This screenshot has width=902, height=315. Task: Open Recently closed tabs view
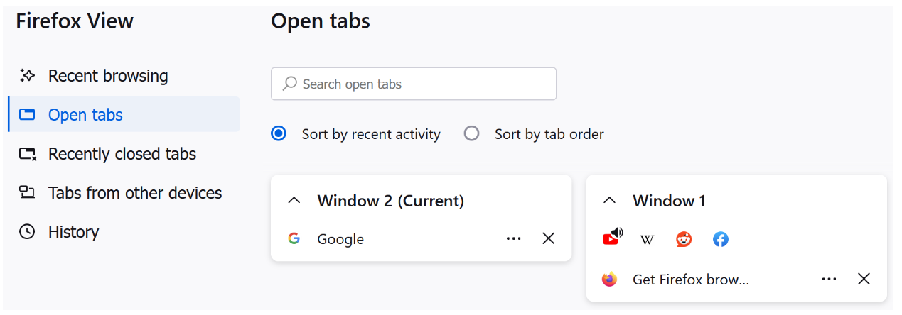click(x=124, y=154)
